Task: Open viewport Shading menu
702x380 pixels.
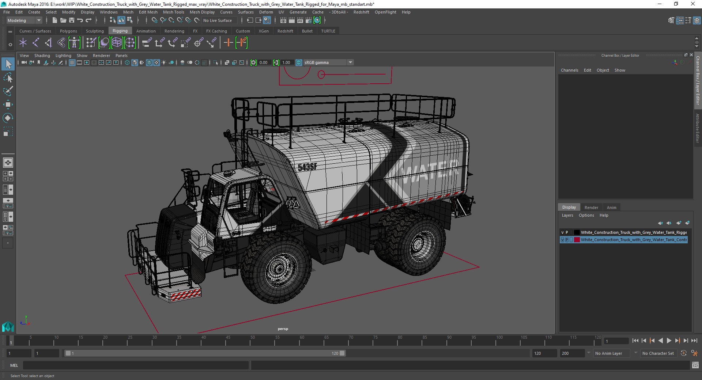Action: pyautogui.click(x=42, y=56)
